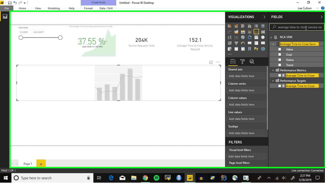Select the Matrix visual
This screenshot has width=325, height=183.
(x=243, y=49)
